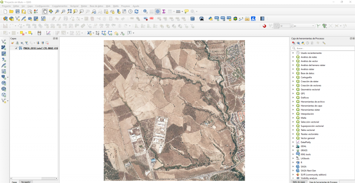This screenshot has height=183, width=355.
Task: Open the Identify Features tool
Action: click(x=145, y=11)
